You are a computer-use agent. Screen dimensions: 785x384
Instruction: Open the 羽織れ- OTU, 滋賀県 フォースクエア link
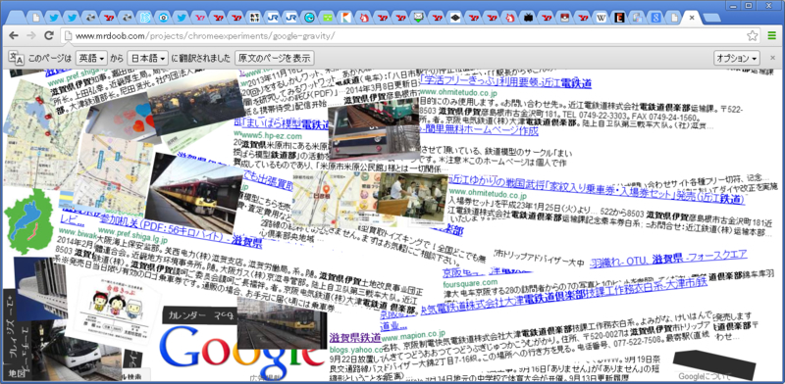(669, 259)
